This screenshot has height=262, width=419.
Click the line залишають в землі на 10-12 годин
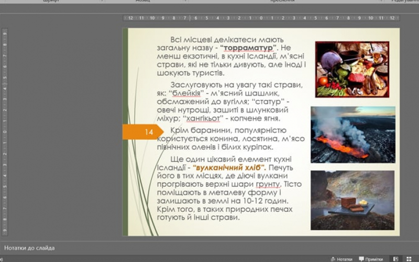pyautogui.click(x=223, y=201)
